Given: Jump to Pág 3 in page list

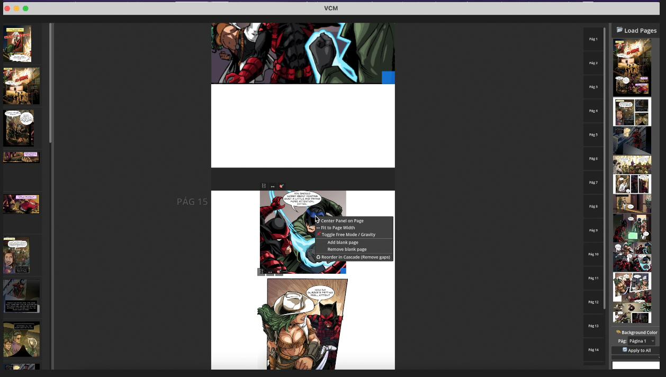Looking at the screenshot, I should coord(593,87).
